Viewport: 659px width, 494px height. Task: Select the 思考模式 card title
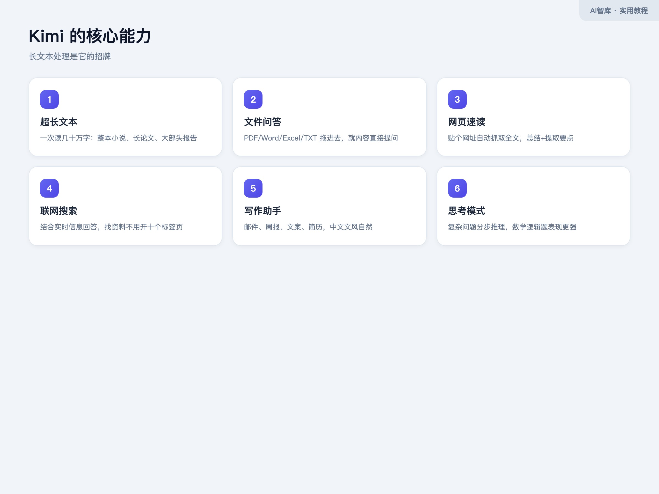click(x=467, y=211)
